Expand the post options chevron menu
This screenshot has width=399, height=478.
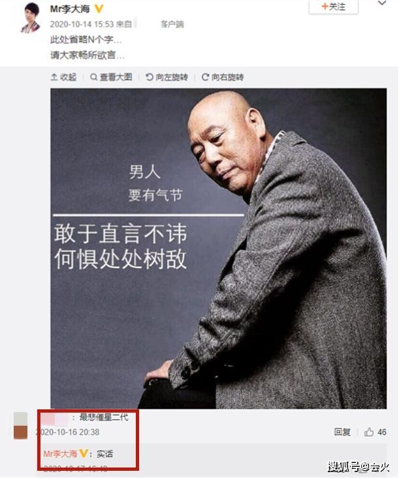pyautogui.click(x=381, y=3)
